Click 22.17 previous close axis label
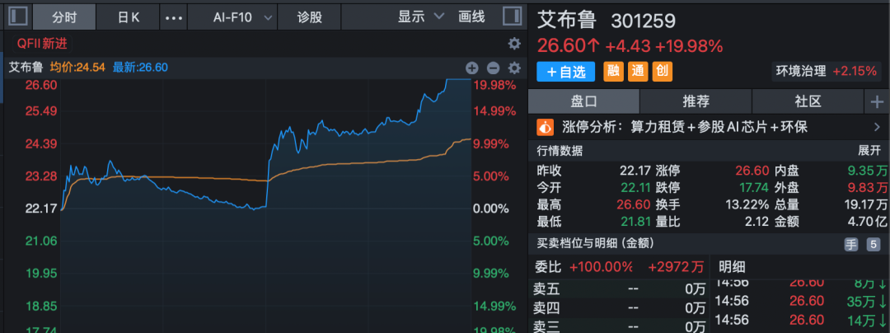This screenshot has height=333, width=890. (x=41, y=209)
